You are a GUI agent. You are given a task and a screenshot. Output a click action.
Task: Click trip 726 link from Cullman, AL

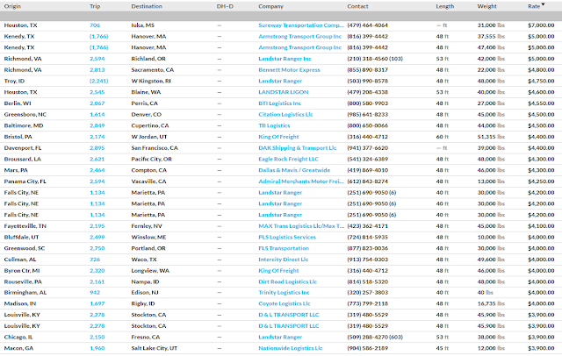pyautogui.click(x=95, y=260)
